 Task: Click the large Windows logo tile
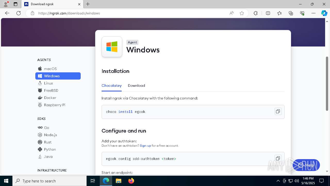click(112, 47)
